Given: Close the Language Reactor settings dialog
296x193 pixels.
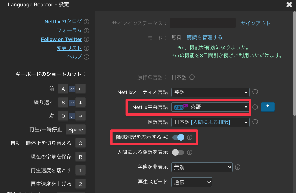Looking at the screenshot, I should pyautogui.click(x=289, y=5).
